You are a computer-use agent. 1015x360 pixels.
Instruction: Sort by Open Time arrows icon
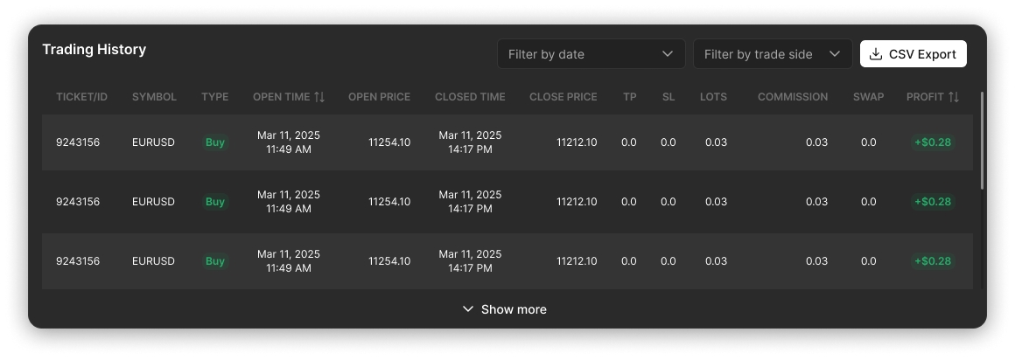[319, 97]
